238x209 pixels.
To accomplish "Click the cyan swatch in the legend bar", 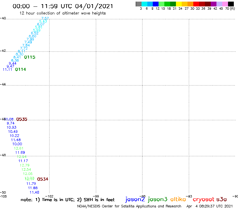I will [144, 4].
